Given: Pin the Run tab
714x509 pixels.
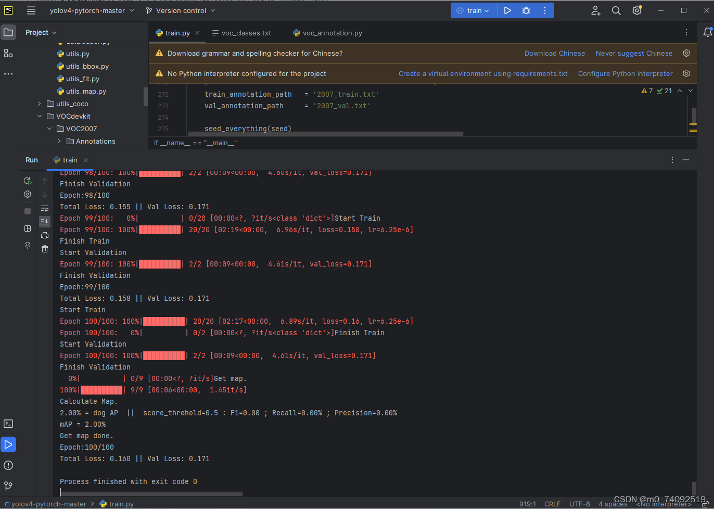Looking at the screenshot, I should click(x=28, y=245).
